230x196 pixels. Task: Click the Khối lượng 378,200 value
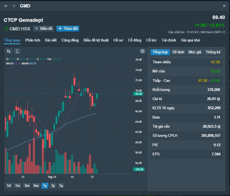[x=214, y=90]
